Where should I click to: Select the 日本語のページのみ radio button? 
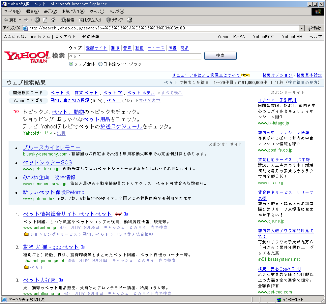click(101, 64)
